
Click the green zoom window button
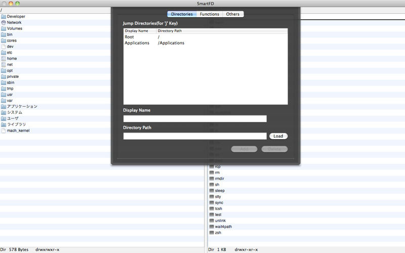pos(17,4)
